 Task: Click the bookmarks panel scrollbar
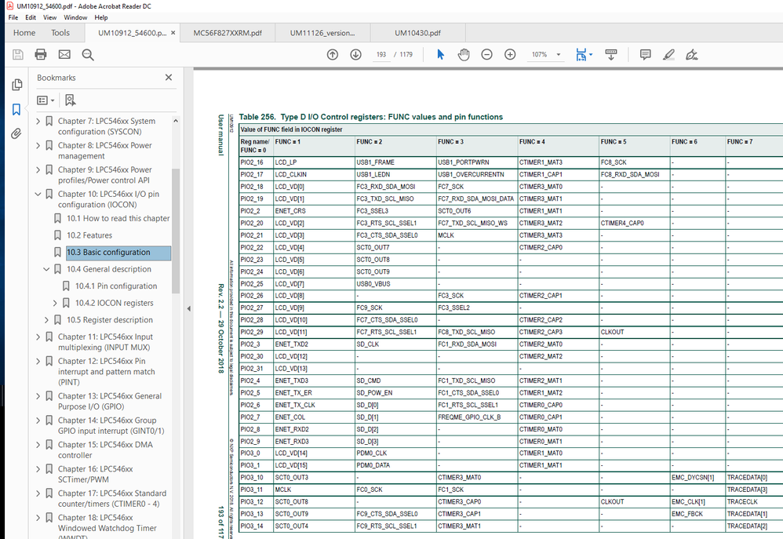pos(175,231)
